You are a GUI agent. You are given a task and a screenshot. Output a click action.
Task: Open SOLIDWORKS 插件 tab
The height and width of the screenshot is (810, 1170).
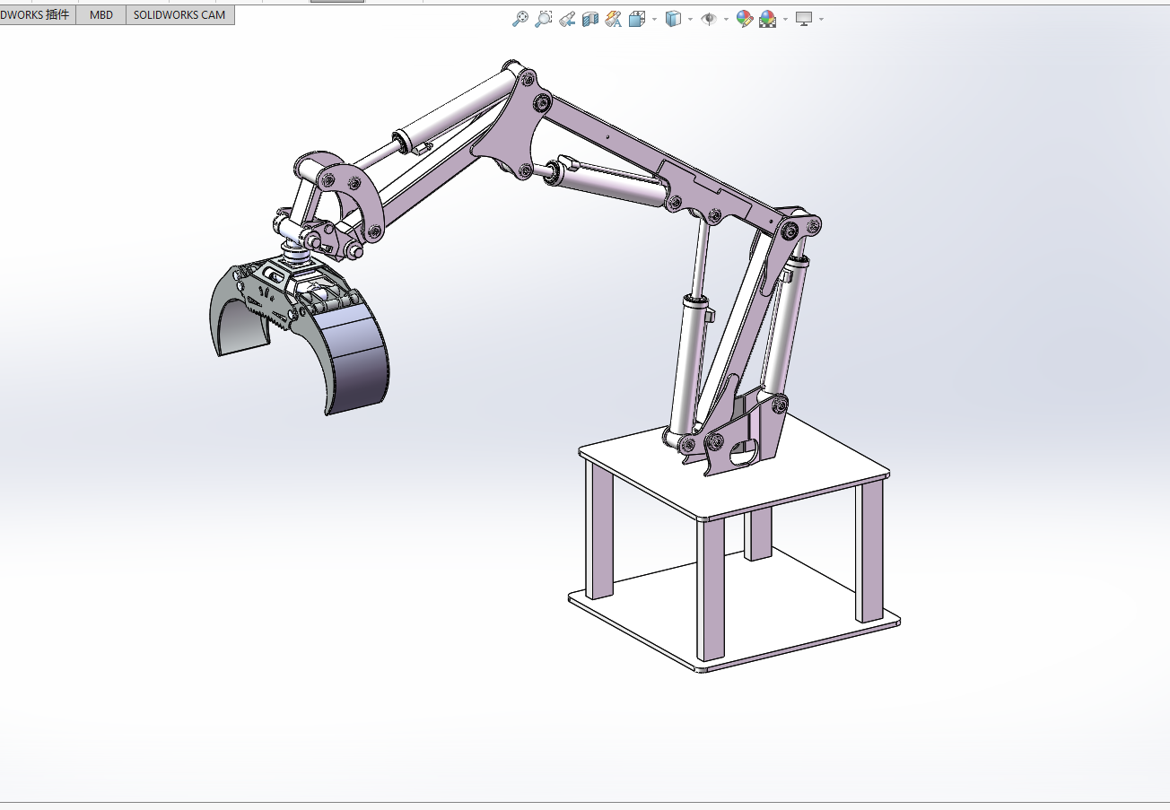pos(38,15)
